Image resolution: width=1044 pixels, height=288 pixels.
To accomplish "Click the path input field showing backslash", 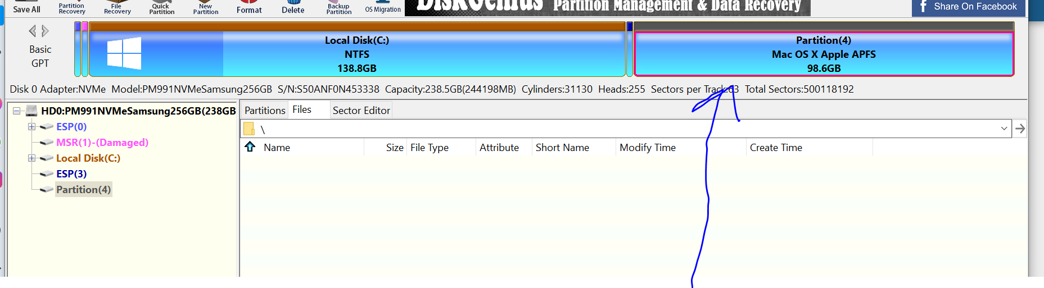I will (x=627, y=129).
